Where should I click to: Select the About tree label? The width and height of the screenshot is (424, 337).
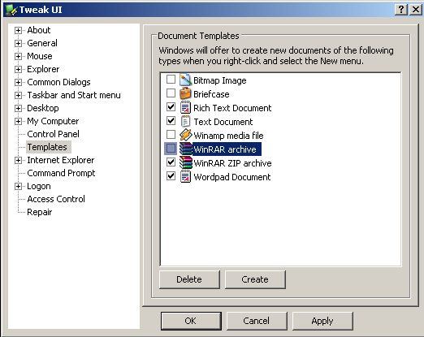(x=39, y=30)
